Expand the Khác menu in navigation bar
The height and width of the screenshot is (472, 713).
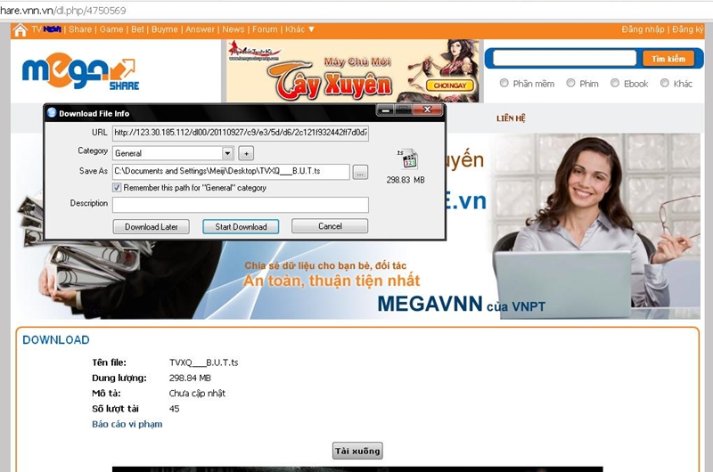coord(299,29)
